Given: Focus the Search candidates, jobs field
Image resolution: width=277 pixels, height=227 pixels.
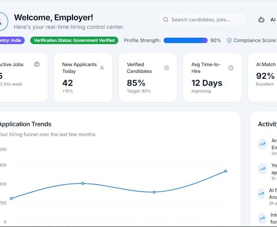Looking at the screenshot, I should 203,20.
